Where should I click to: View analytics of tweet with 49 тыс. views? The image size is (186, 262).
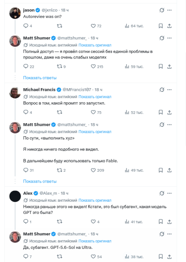(134, 170)
